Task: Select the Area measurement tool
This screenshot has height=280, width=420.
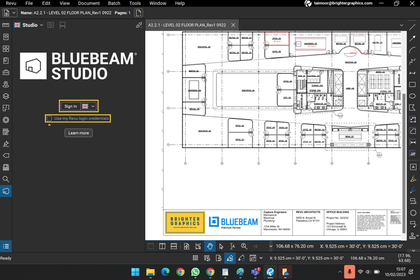Action: [x=412, y=131]
